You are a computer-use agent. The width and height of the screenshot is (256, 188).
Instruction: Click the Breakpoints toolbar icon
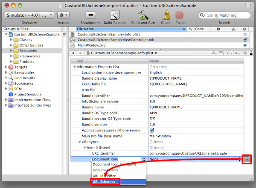[x=90, y=15]
